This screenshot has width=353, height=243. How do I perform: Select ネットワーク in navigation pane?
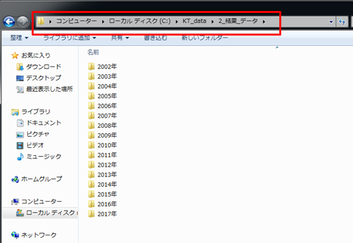[x=39, y=235]
